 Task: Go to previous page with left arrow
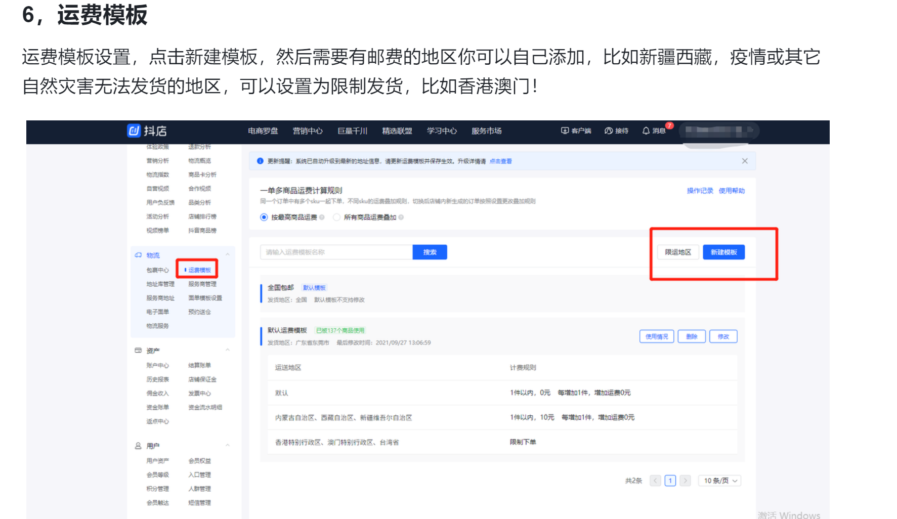coord(656,481)
